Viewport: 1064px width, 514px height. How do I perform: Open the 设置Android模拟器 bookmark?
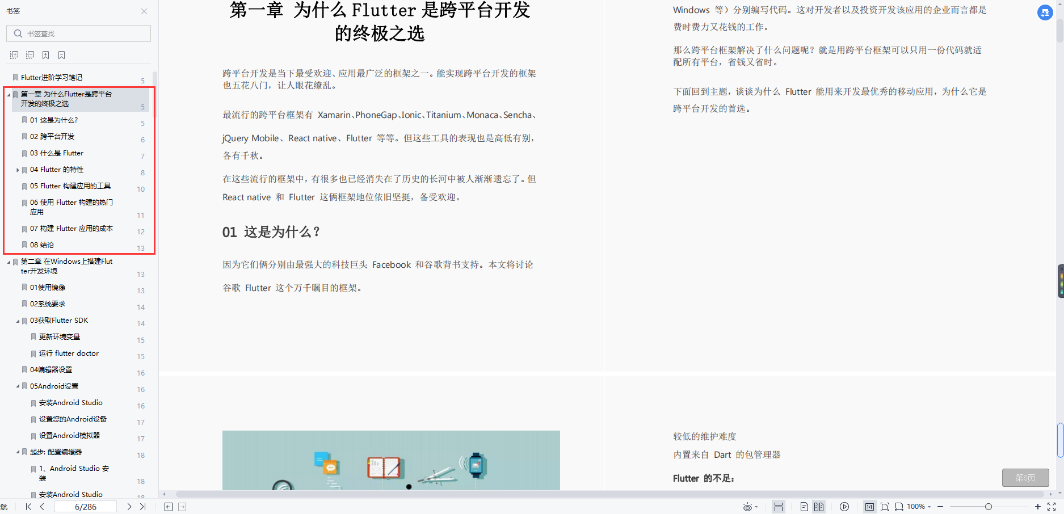tap(69, 436)
